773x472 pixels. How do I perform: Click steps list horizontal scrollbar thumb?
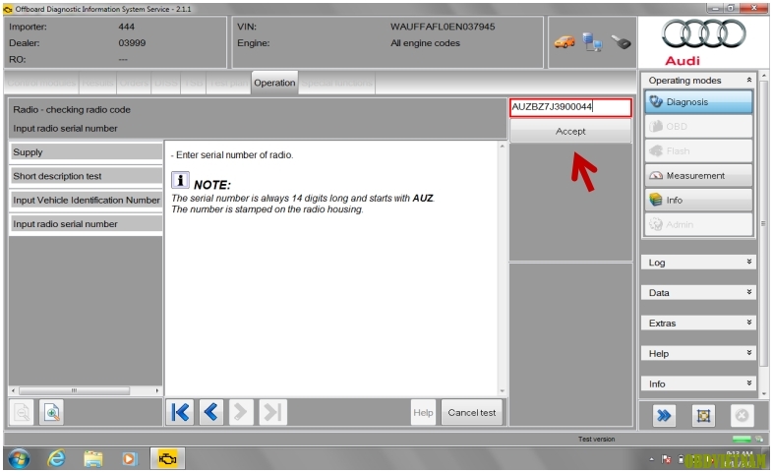pos(74,390)
